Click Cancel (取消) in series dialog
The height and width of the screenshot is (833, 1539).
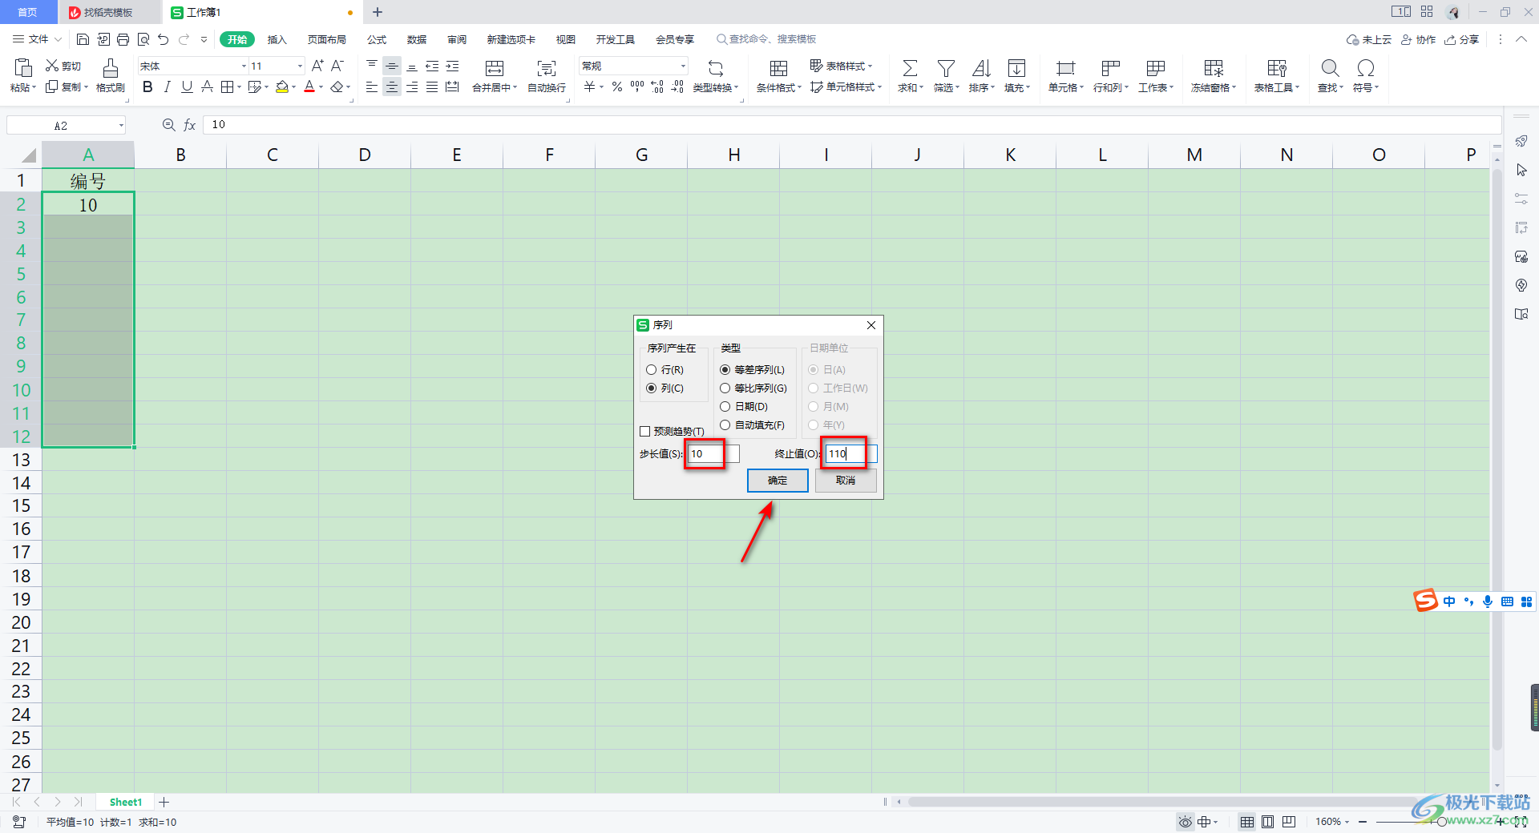[846, 481]
